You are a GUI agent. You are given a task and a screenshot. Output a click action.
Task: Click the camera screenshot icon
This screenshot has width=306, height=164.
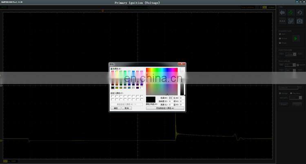click(300, 21)
